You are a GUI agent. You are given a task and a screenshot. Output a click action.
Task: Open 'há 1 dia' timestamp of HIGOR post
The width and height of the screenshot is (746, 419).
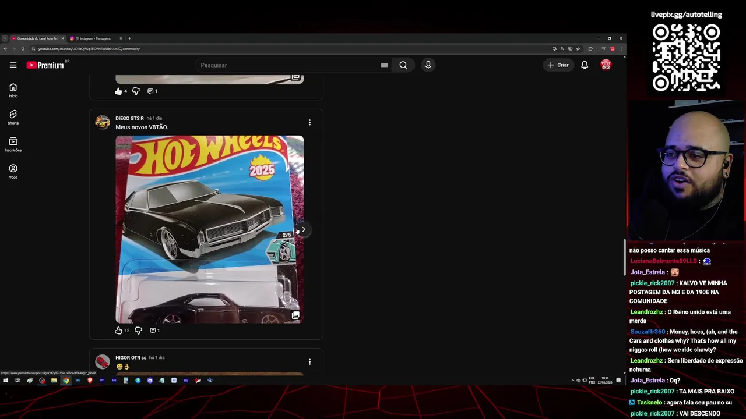pyautogui.click(x=157, y=357)
